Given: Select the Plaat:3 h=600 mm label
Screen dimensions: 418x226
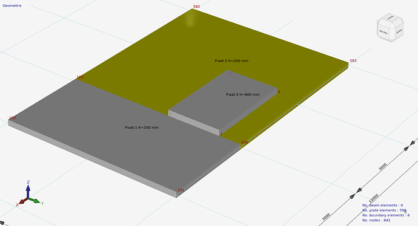Looking at the screenshot, I should tap(242, 94).
